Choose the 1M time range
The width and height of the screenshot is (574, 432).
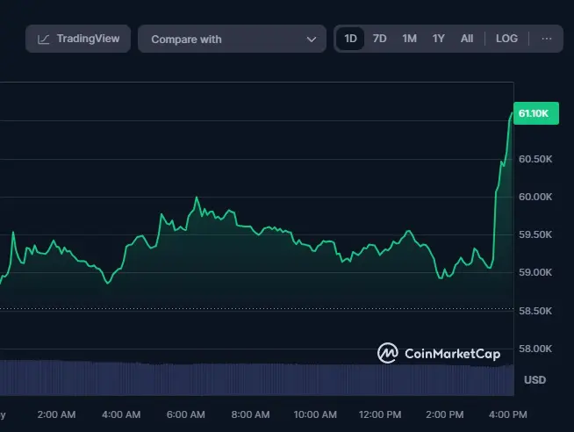pos(409,39)
